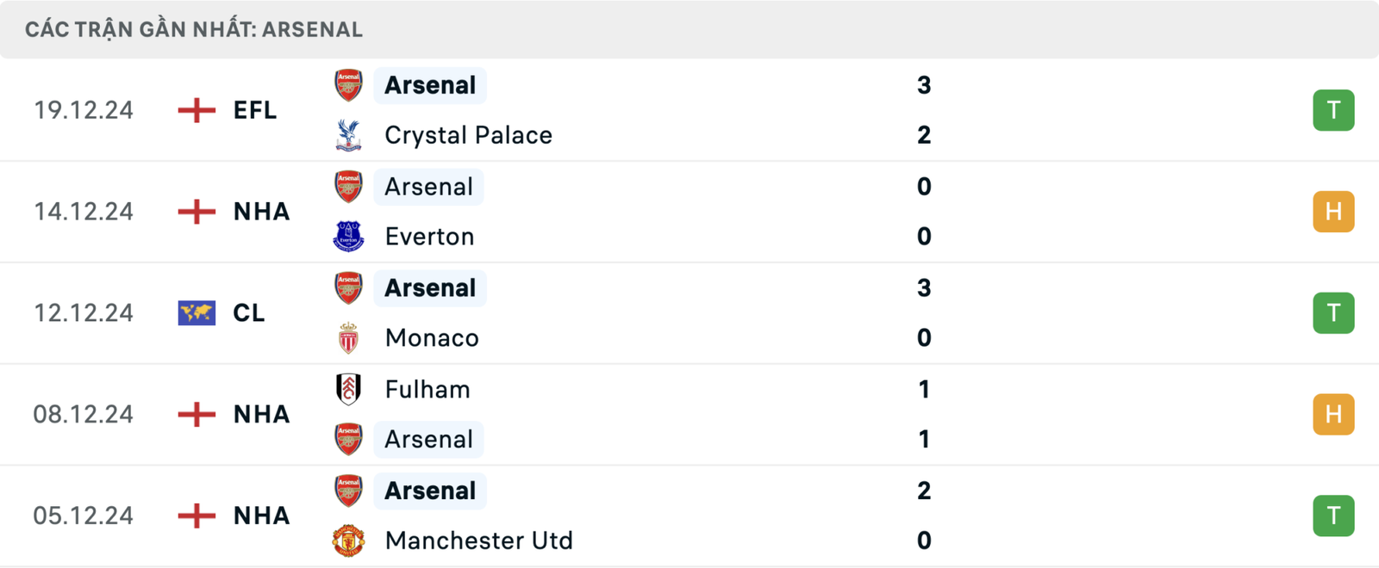Open Manchester Utd team link
1379x568 pixels.
pos(478,540)
